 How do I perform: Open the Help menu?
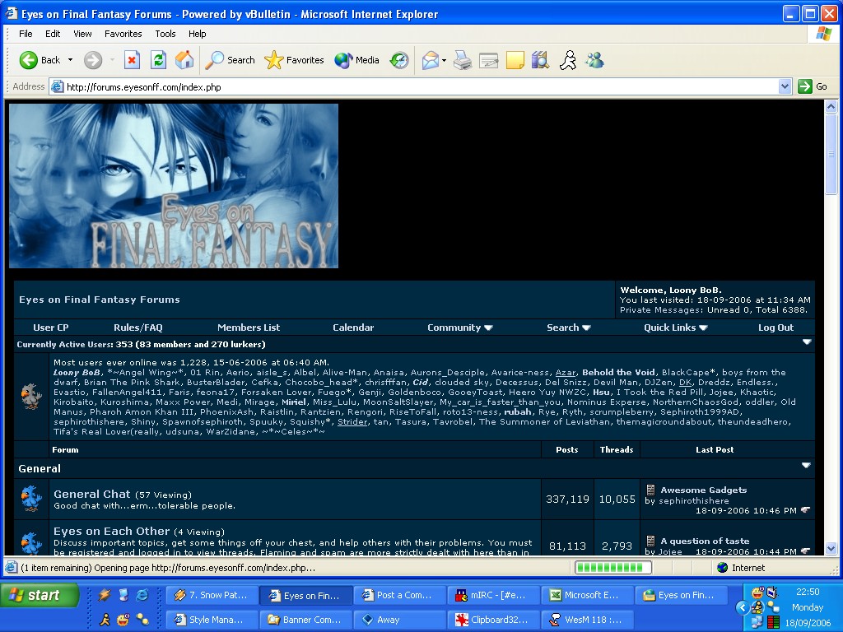point(197,34)
